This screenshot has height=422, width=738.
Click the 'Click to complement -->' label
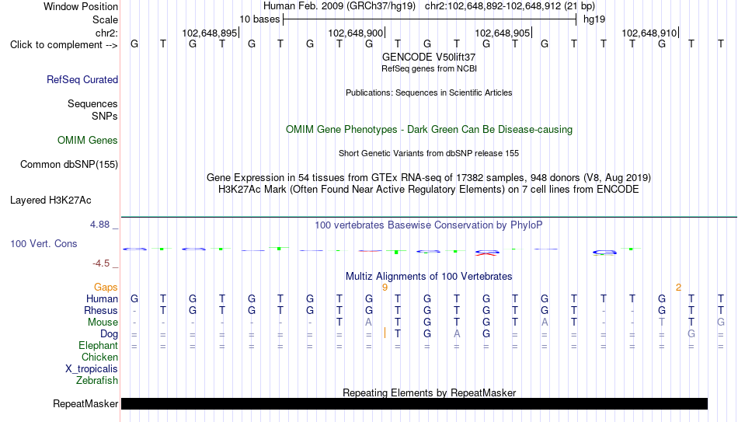[64, 45]
